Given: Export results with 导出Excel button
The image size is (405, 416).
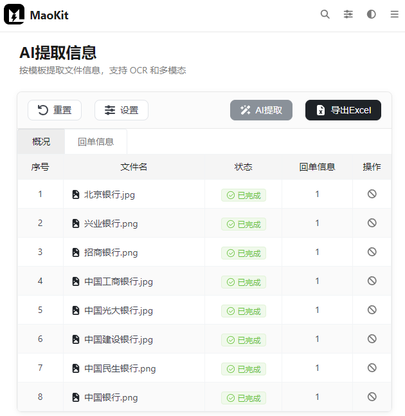Looking at the screenshot, I should pos(343,110).
